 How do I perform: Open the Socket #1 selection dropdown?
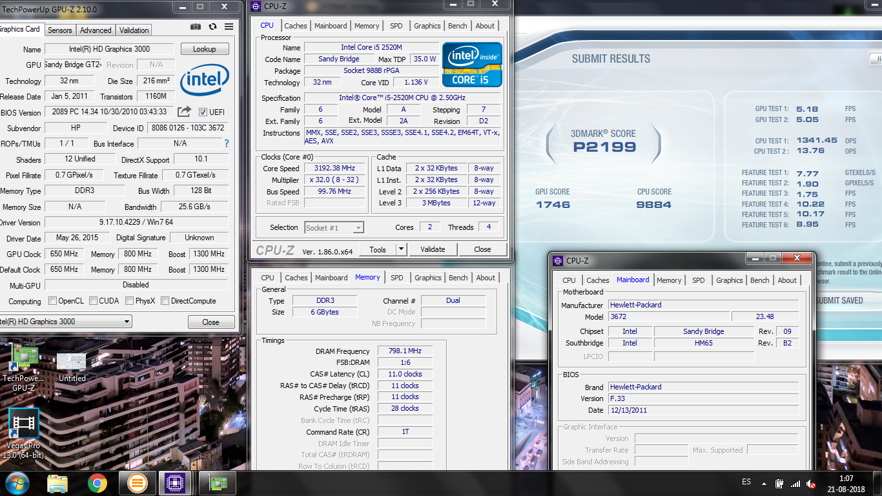point(334,227)
